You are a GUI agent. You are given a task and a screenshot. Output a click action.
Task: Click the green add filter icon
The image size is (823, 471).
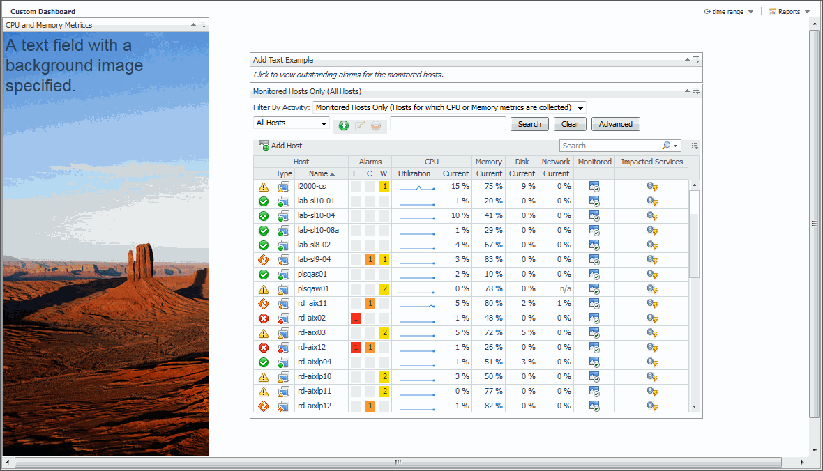(344, 125)
